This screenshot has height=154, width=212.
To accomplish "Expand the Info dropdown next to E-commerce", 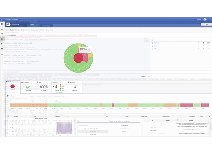I will pyautogui.click(x=32, y=24).
